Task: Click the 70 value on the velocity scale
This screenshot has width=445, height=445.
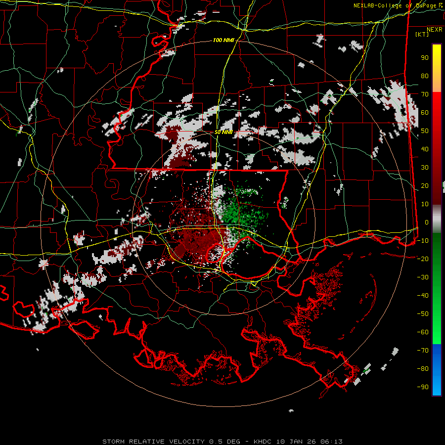Action: [x=425, y=94]
